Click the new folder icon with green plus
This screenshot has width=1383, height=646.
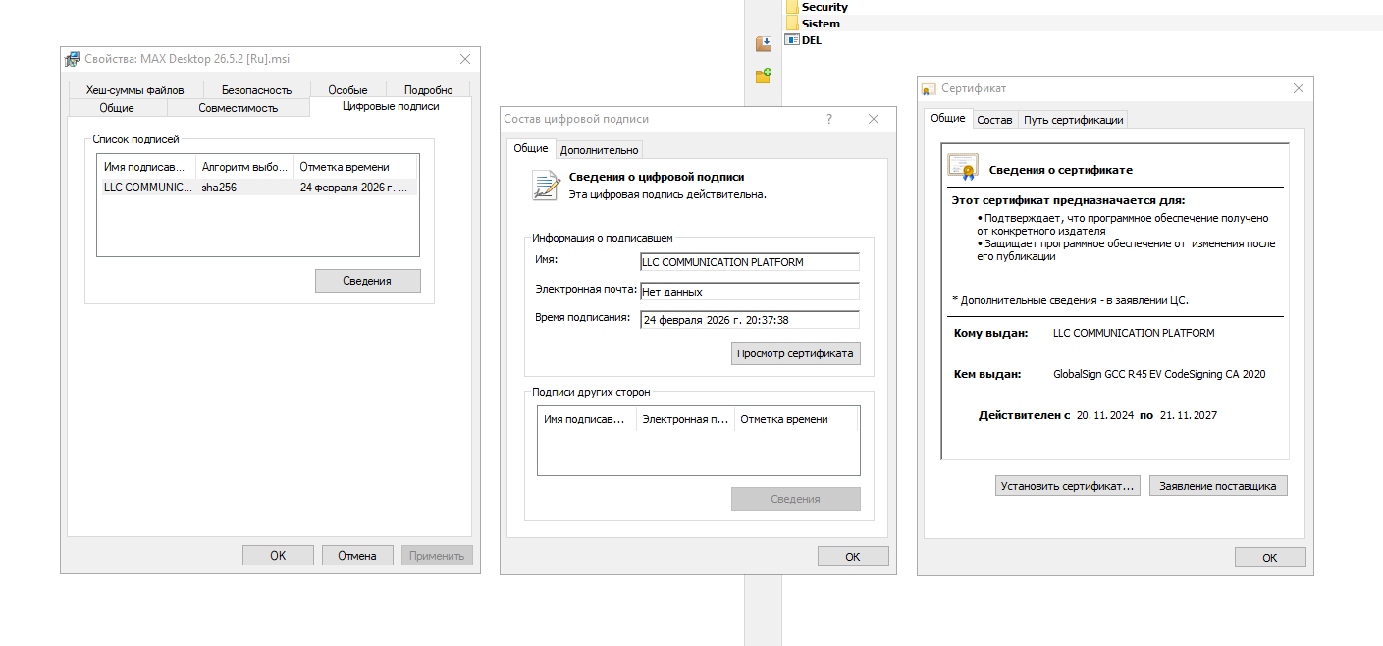(763, 76)
